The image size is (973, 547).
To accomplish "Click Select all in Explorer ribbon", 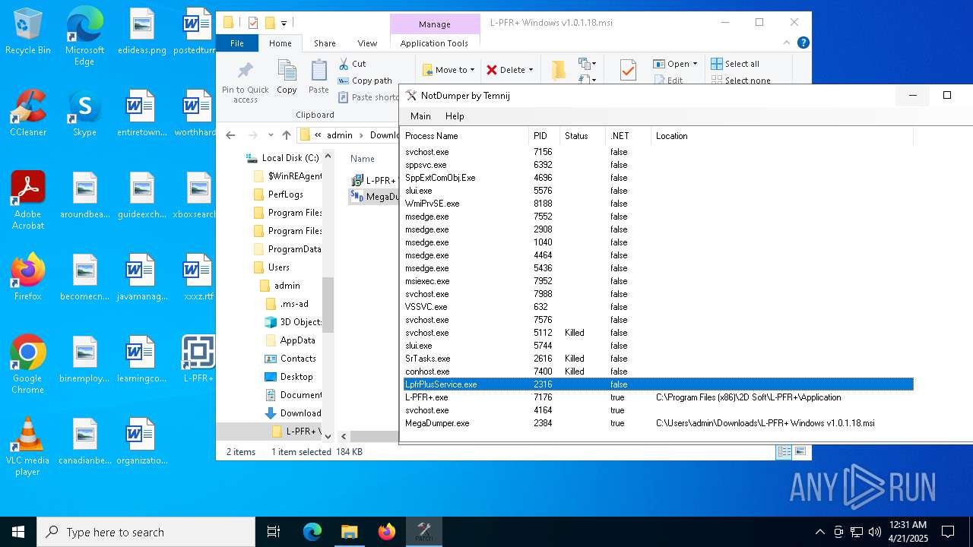I will [735, 64].
